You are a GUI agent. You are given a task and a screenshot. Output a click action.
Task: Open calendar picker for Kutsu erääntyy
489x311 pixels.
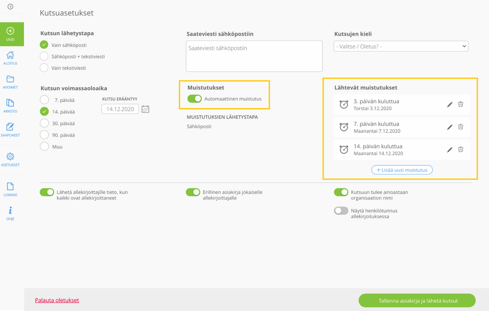tap(145, 109)
